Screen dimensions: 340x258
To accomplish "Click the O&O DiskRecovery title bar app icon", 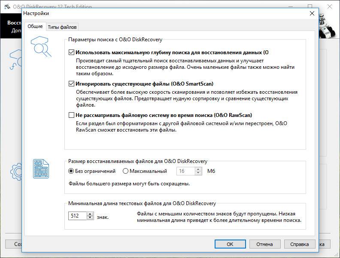I will tap(7, 7).
